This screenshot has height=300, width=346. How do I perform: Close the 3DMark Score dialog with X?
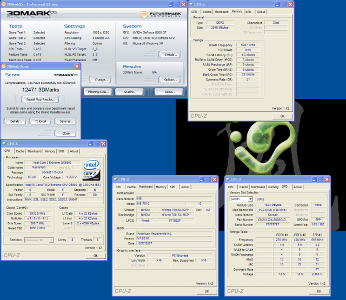click(77, 66)
